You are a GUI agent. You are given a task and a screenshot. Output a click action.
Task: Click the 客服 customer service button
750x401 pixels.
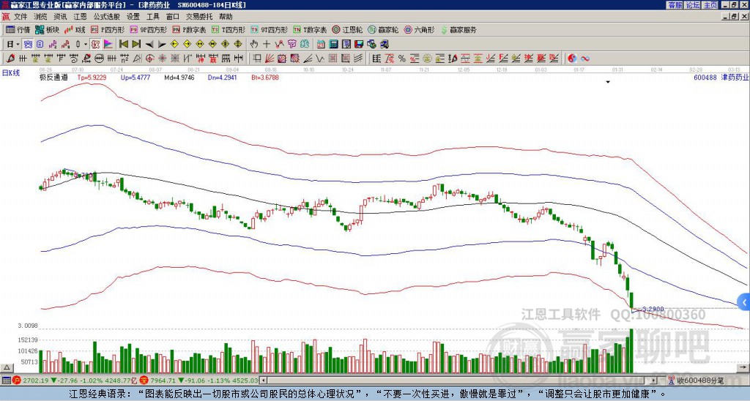[675, 5]
